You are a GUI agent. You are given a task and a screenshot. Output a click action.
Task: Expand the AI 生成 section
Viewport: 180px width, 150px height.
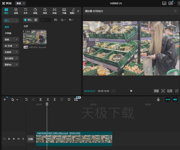pyautogui.click(x=11, y=46)
